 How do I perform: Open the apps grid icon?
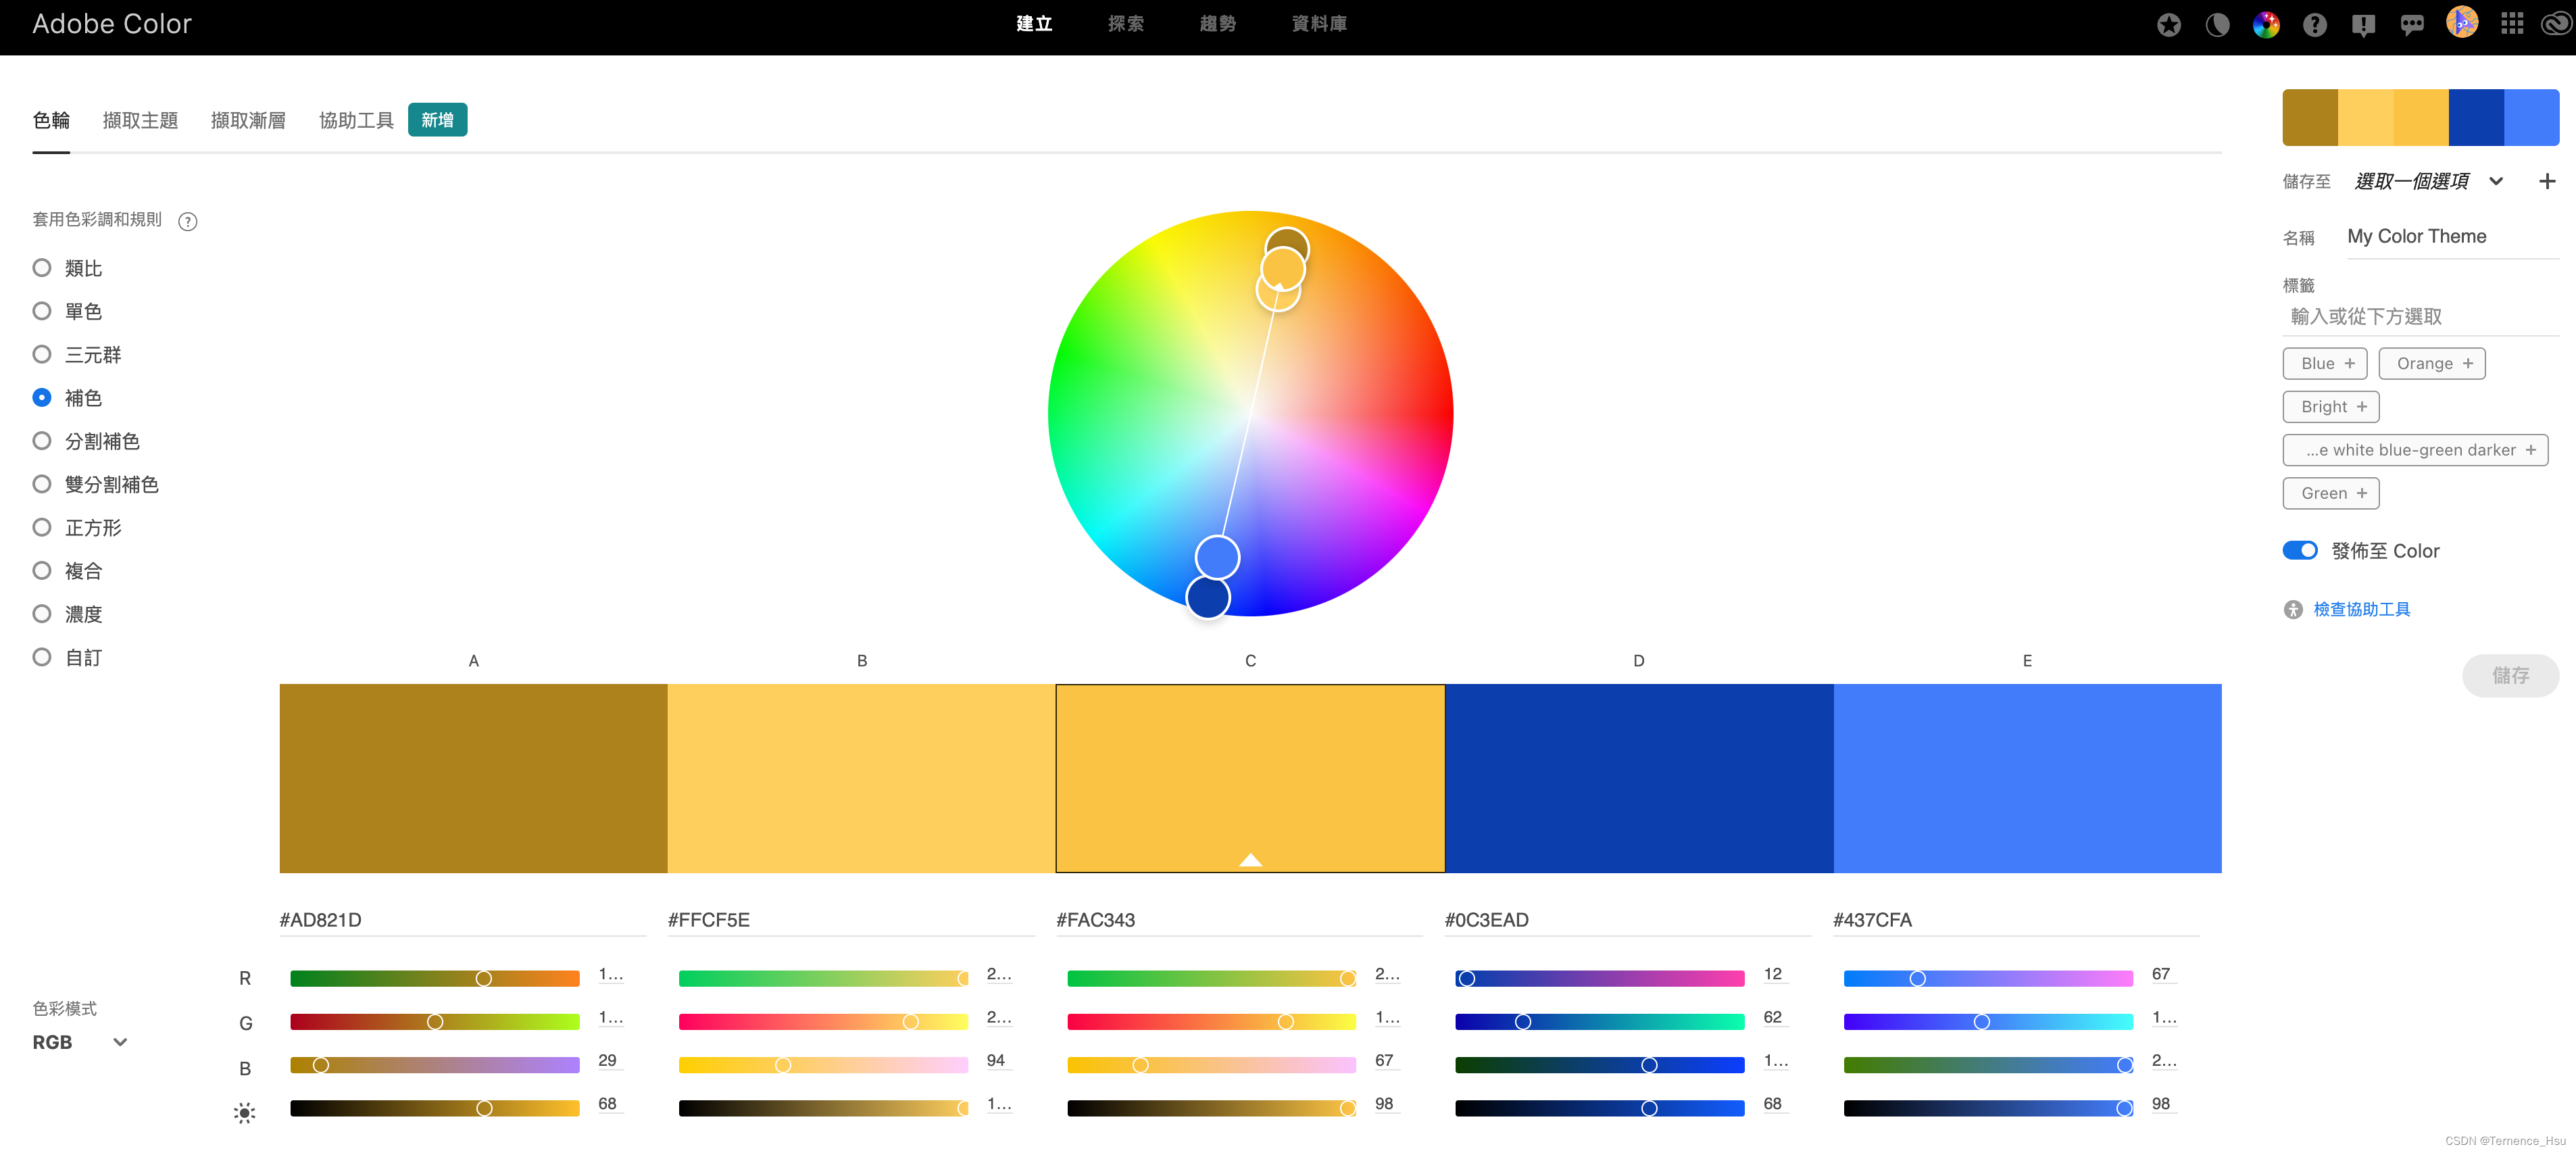(2511, 24)
